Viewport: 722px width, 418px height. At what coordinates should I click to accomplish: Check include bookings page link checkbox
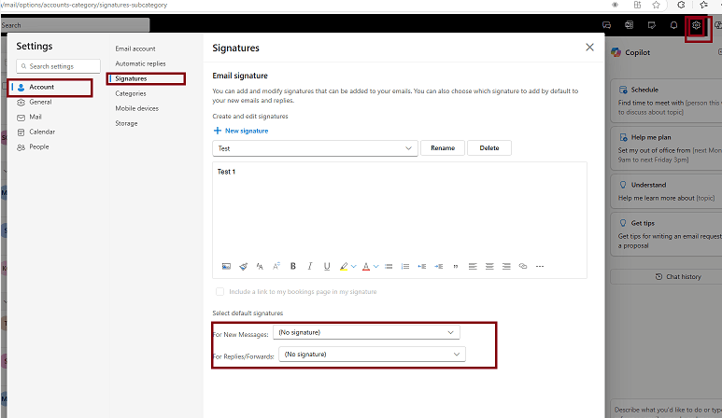220,291
